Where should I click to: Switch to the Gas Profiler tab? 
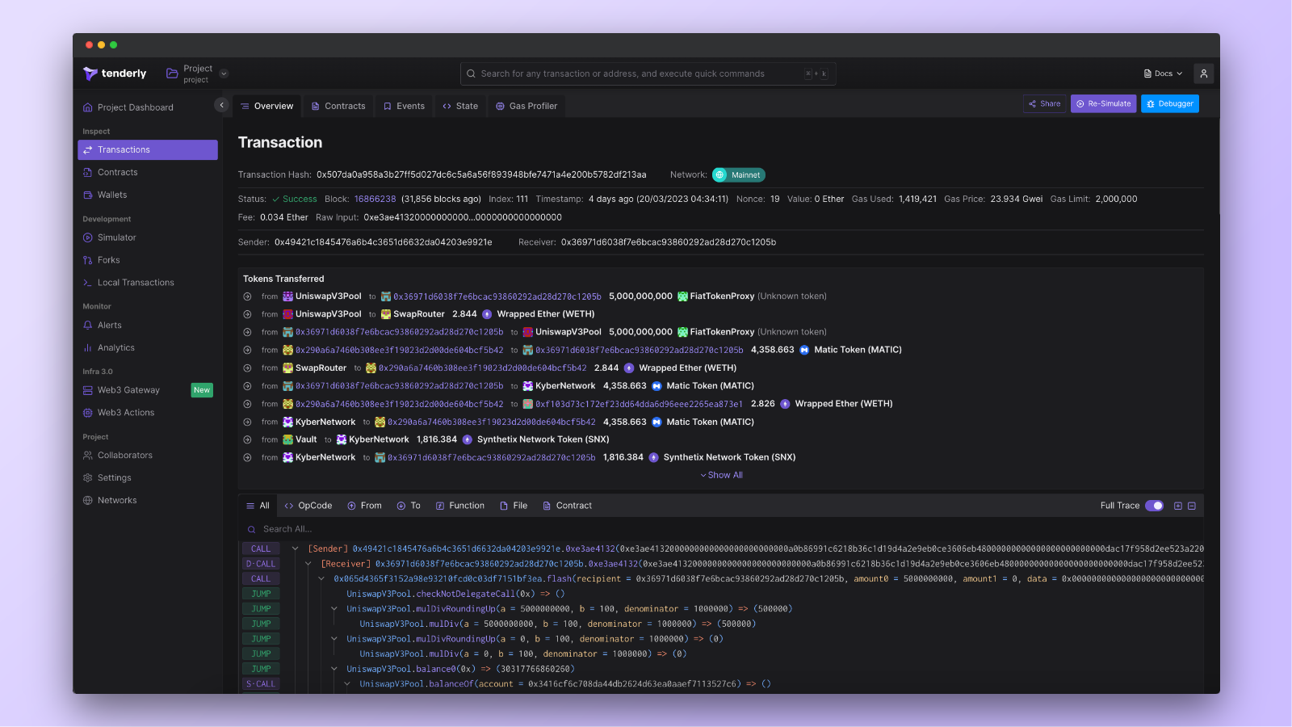[x=526, y=105]
